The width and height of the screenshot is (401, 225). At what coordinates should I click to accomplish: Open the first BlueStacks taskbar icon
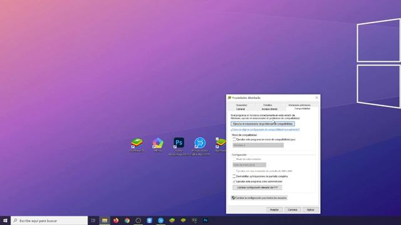click(172, 221)
